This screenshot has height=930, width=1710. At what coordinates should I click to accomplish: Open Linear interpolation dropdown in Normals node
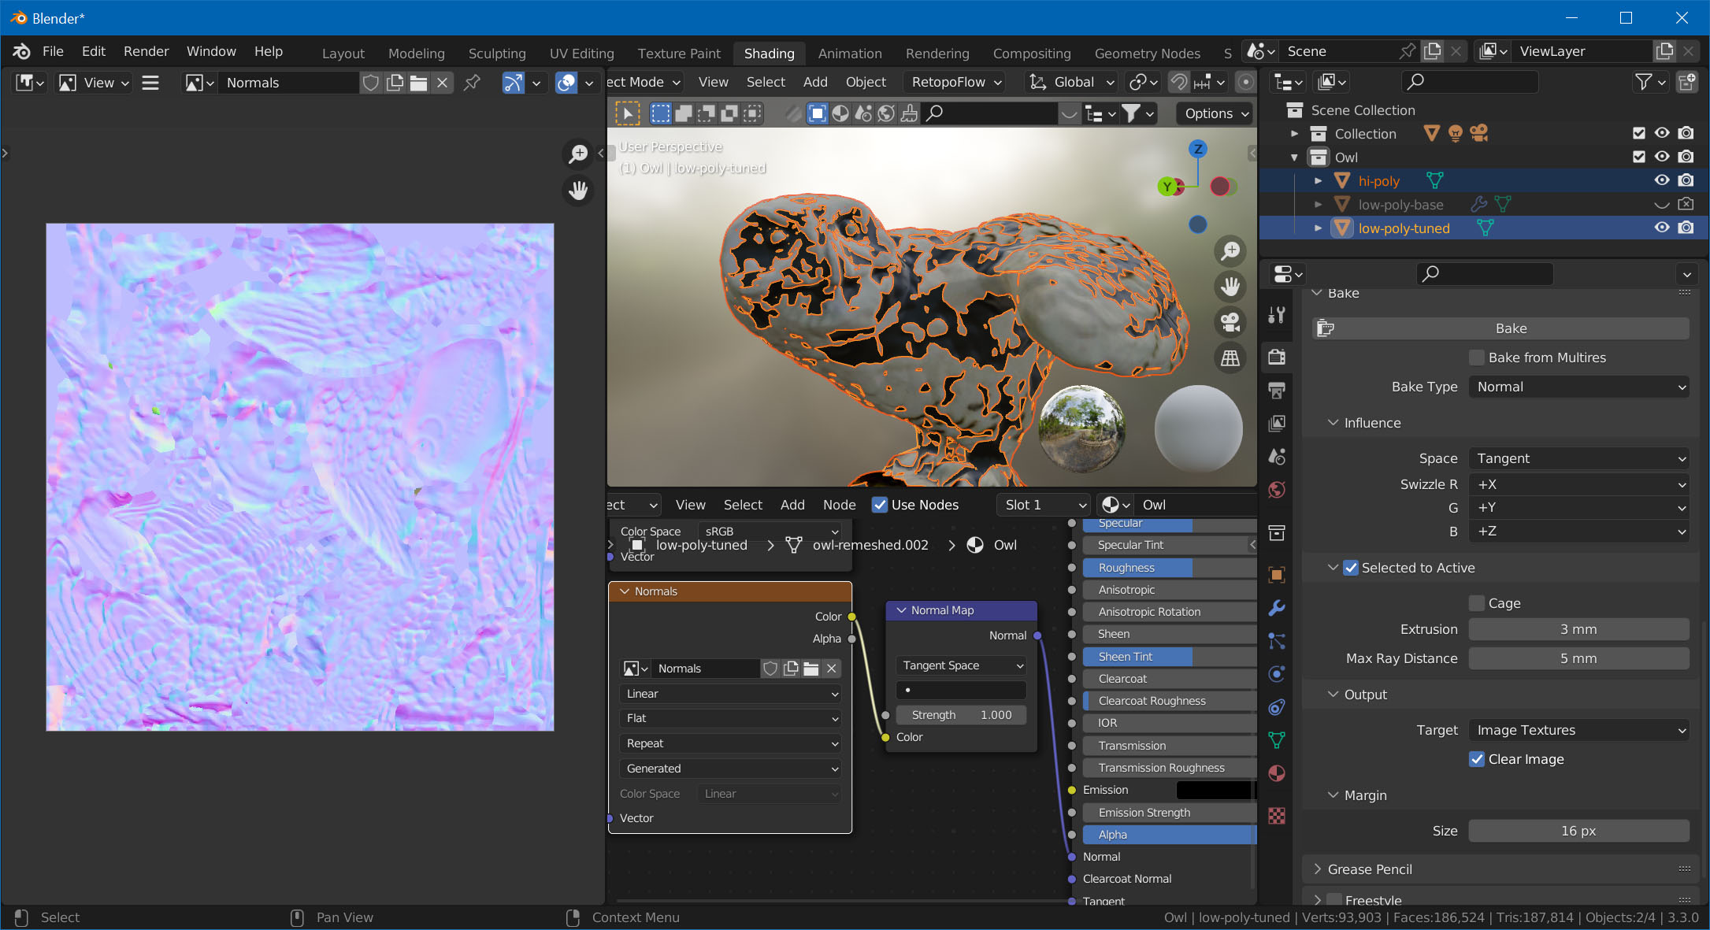pos(730,694)
